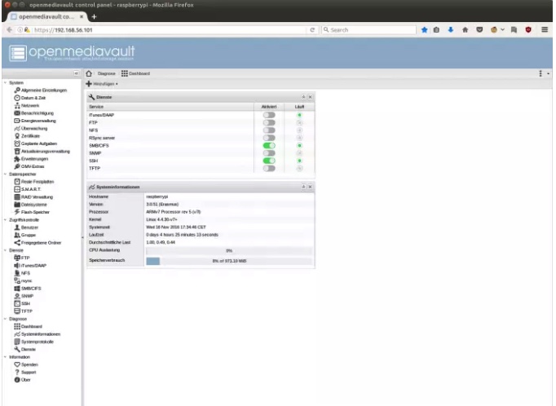Click Dashboard in the breadcrumb

point(135,73)
